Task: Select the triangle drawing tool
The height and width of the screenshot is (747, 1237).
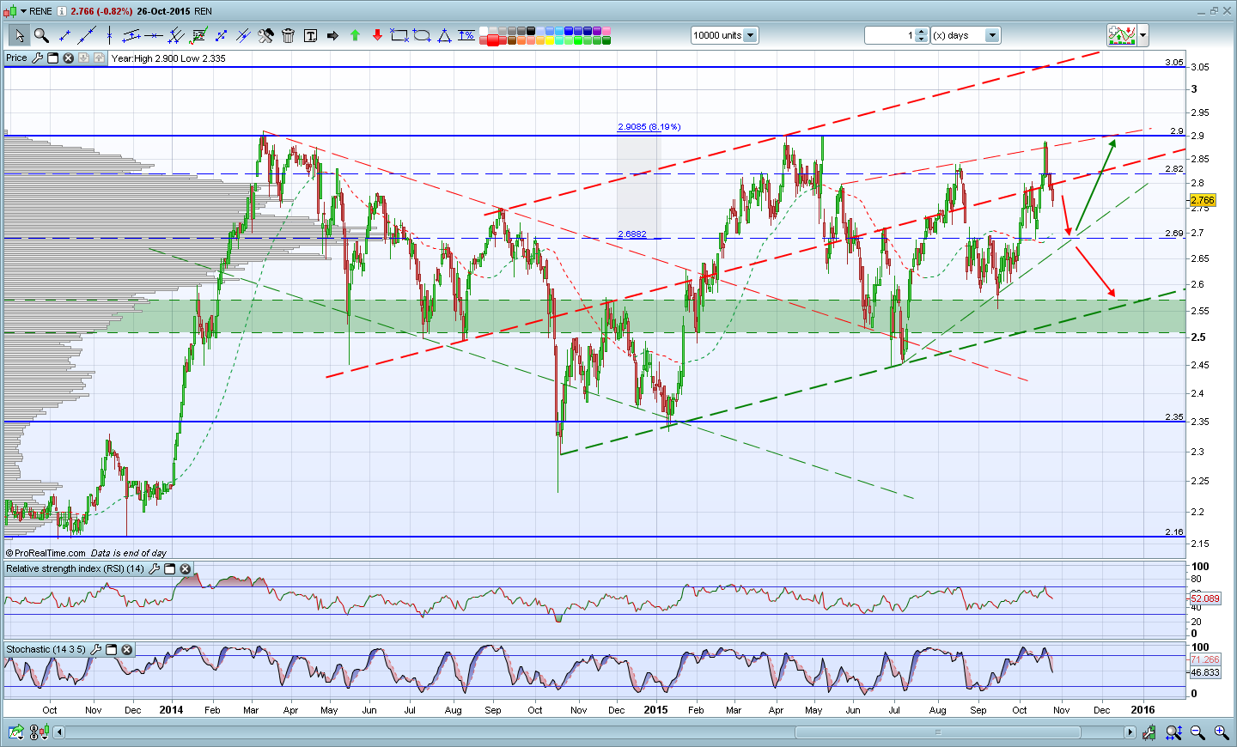Action: point(444,35)
